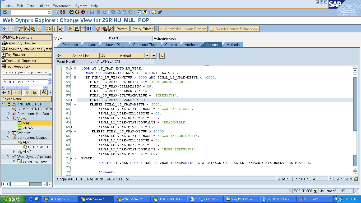Click the Create new session icon
This screenshot has height=203, width=361.
tap(139, 12)
